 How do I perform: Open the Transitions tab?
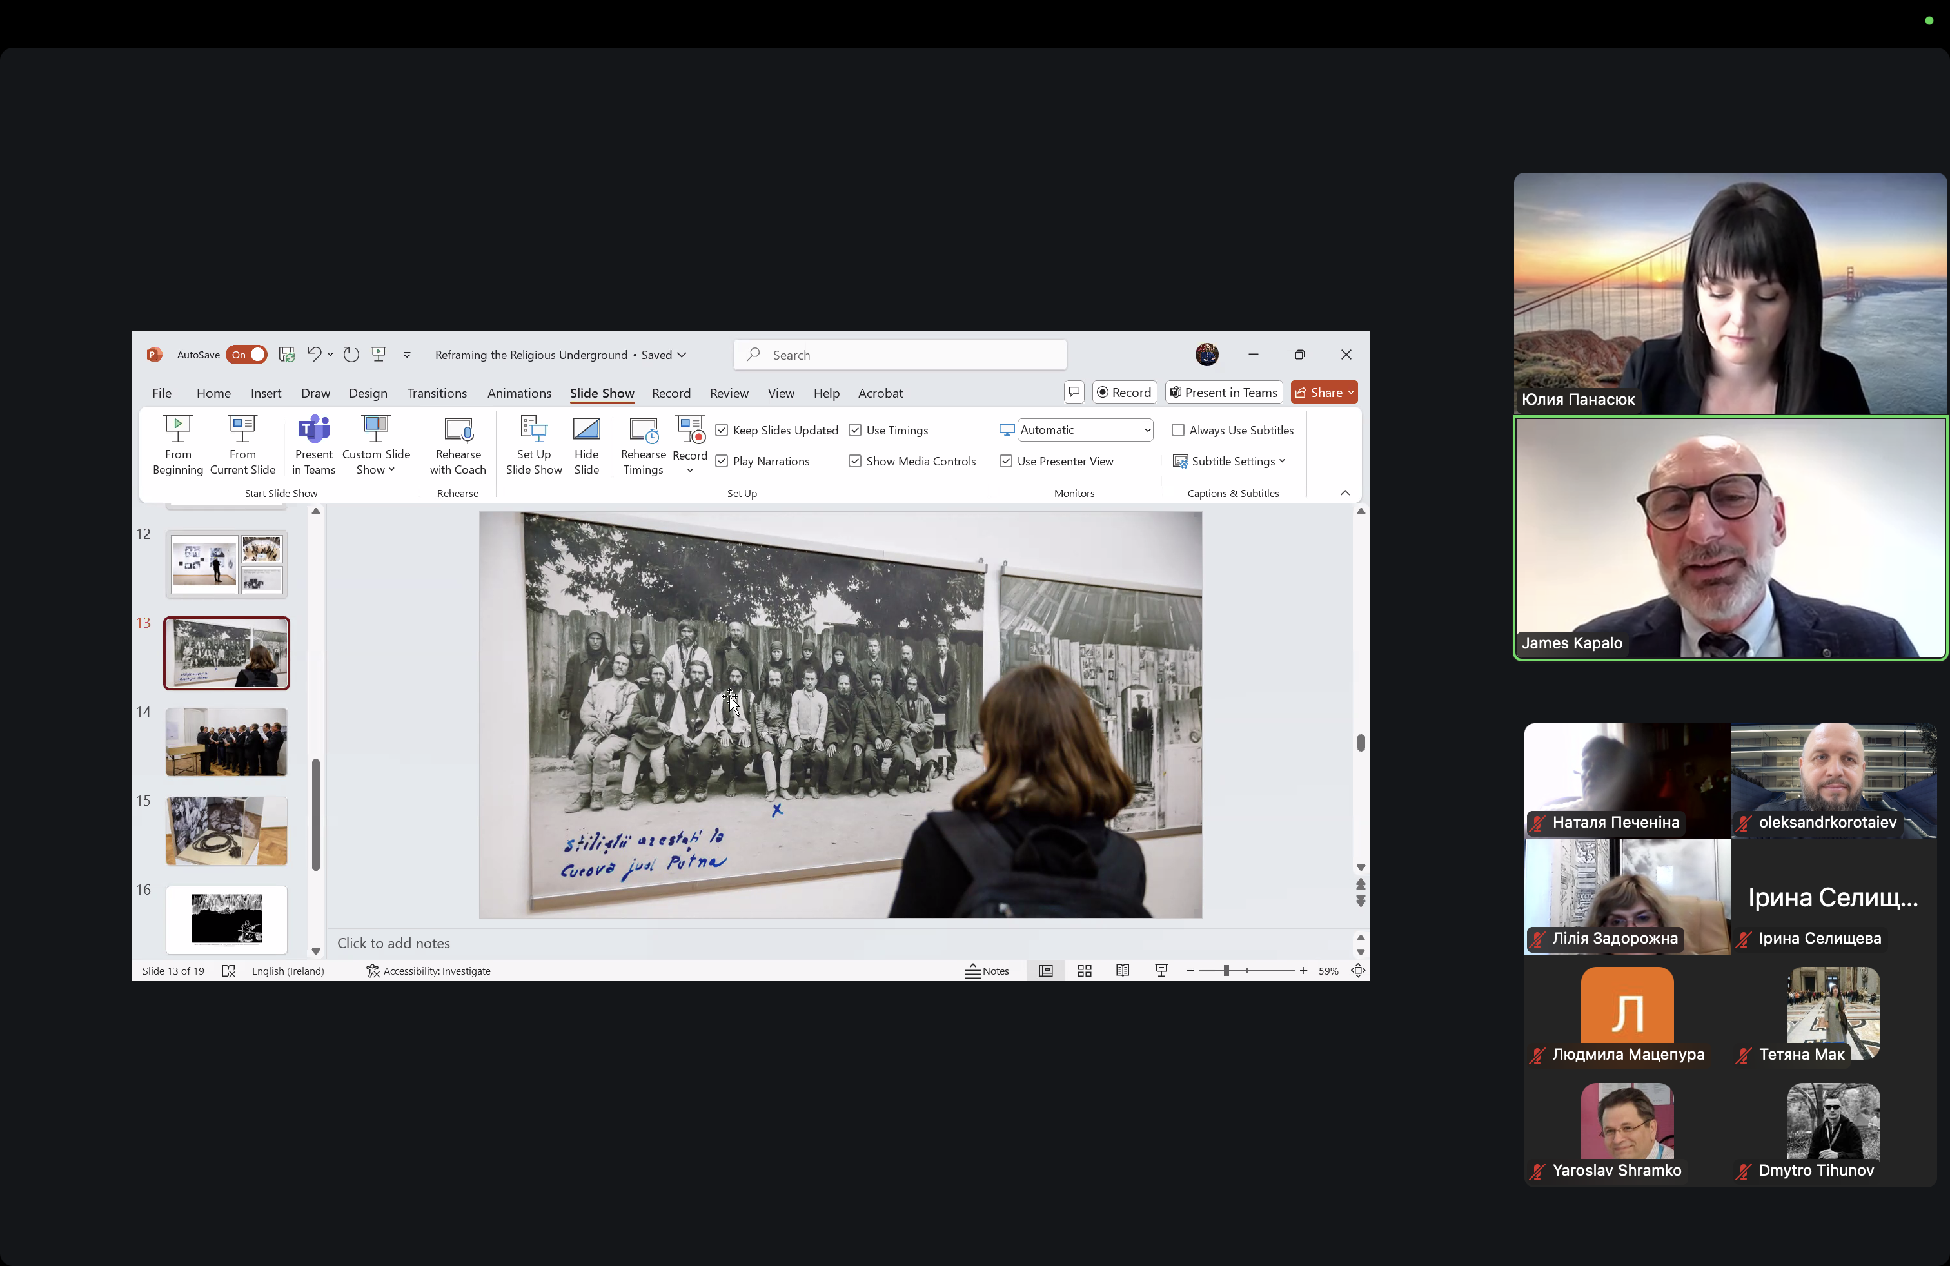(x=437, y=393)
